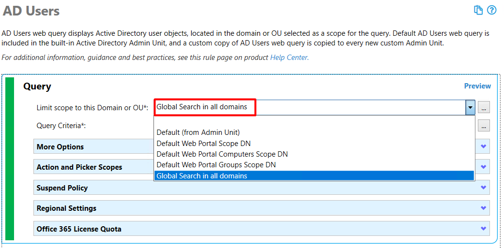Viewport: 504px width, 248px height.
Task: Click the Office 365 License Quota chevron
Action: 483,229
